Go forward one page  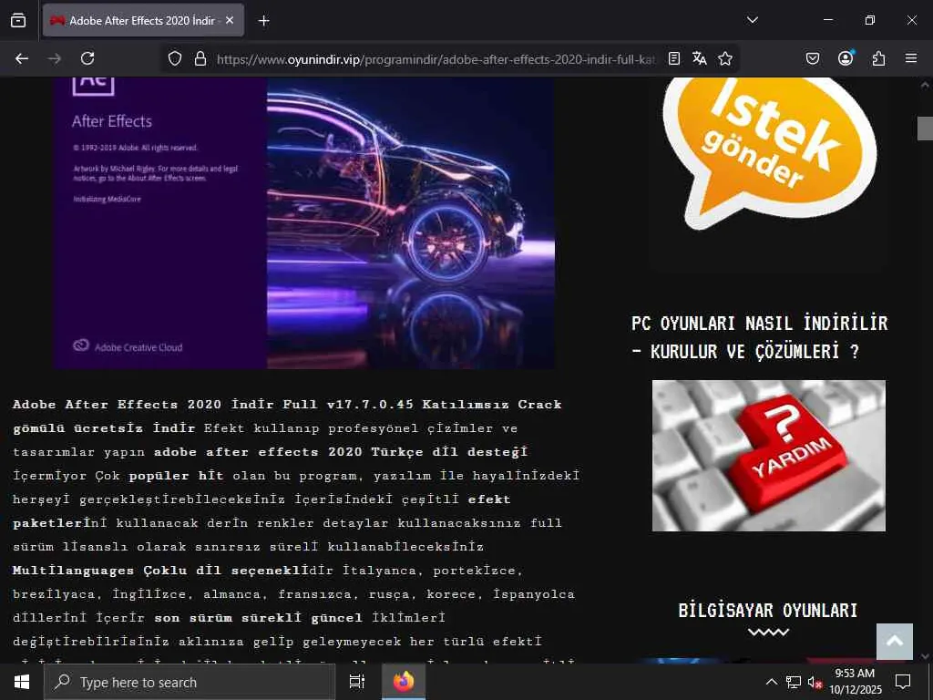(55, 58)
